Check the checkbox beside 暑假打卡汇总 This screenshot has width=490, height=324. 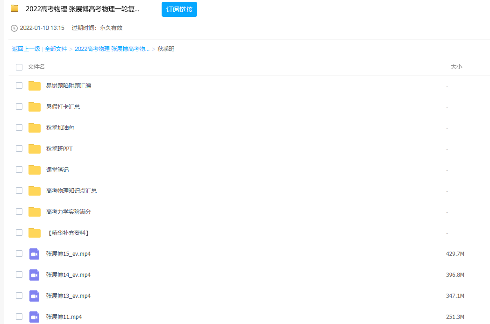(19, 106)
